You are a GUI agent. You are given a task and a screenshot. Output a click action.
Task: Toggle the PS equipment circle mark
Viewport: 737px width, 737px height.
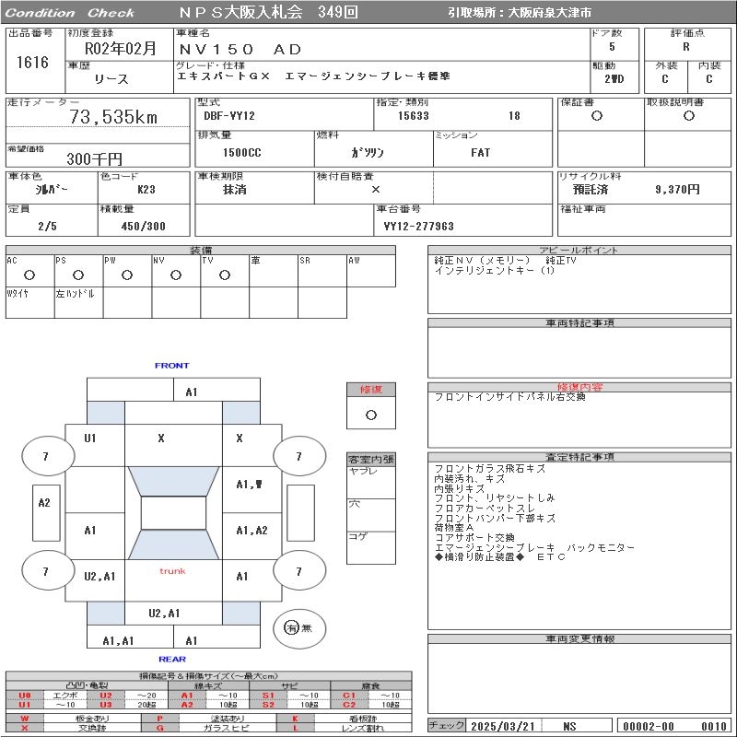[78, 275]
